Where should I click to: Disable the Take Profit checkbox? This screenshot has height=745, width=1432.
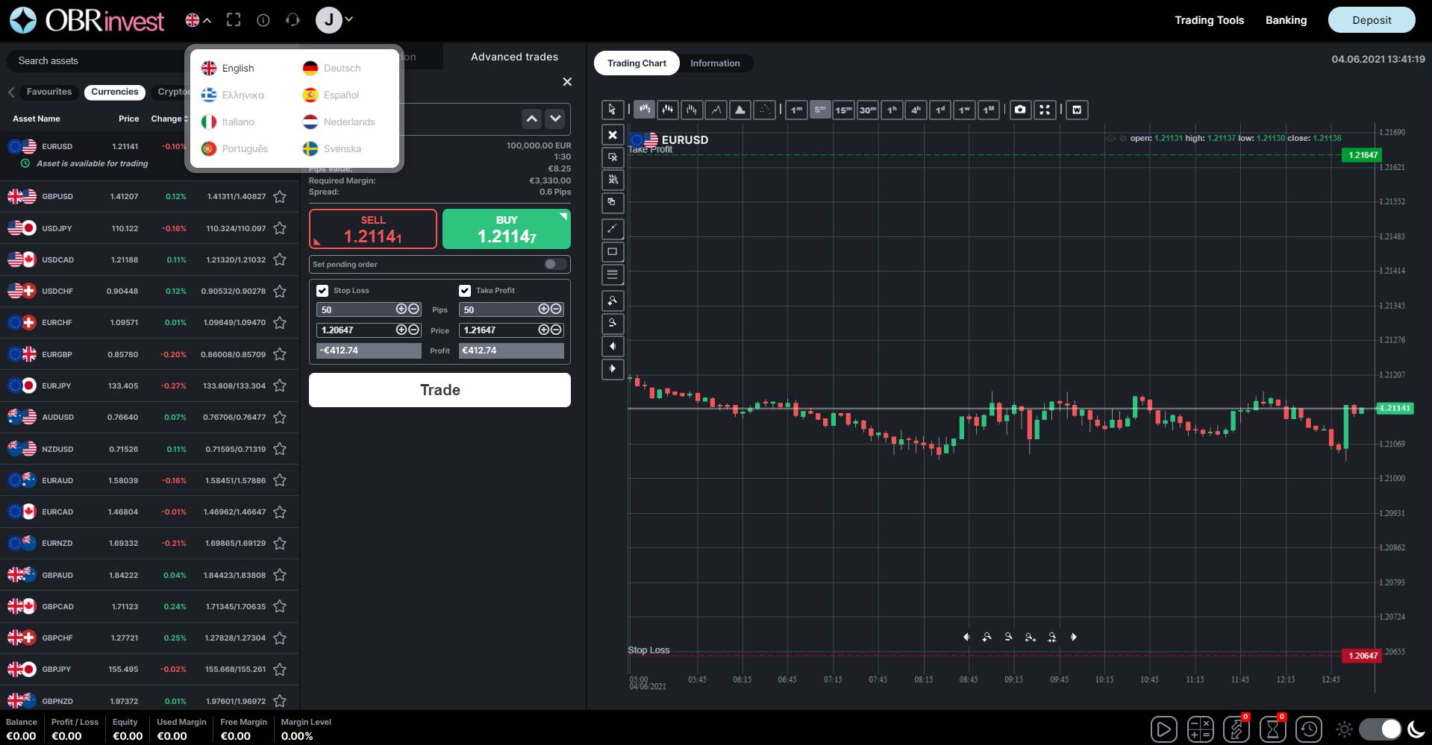tap(465, 290)
